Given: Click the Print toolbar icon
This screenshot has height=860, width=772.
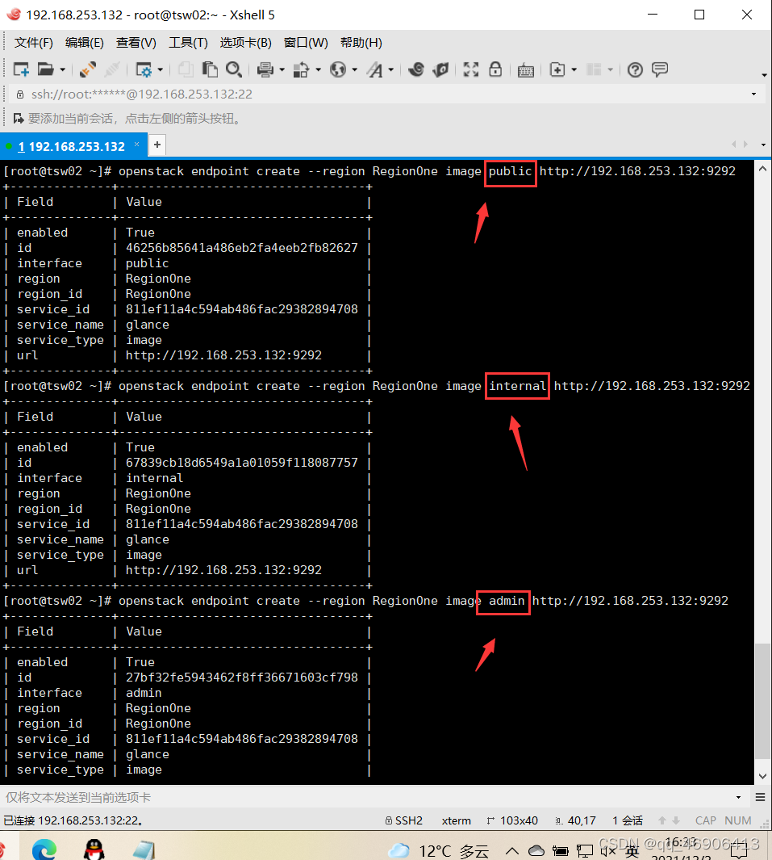Looking at the screenshot, I should click(265, 69).
